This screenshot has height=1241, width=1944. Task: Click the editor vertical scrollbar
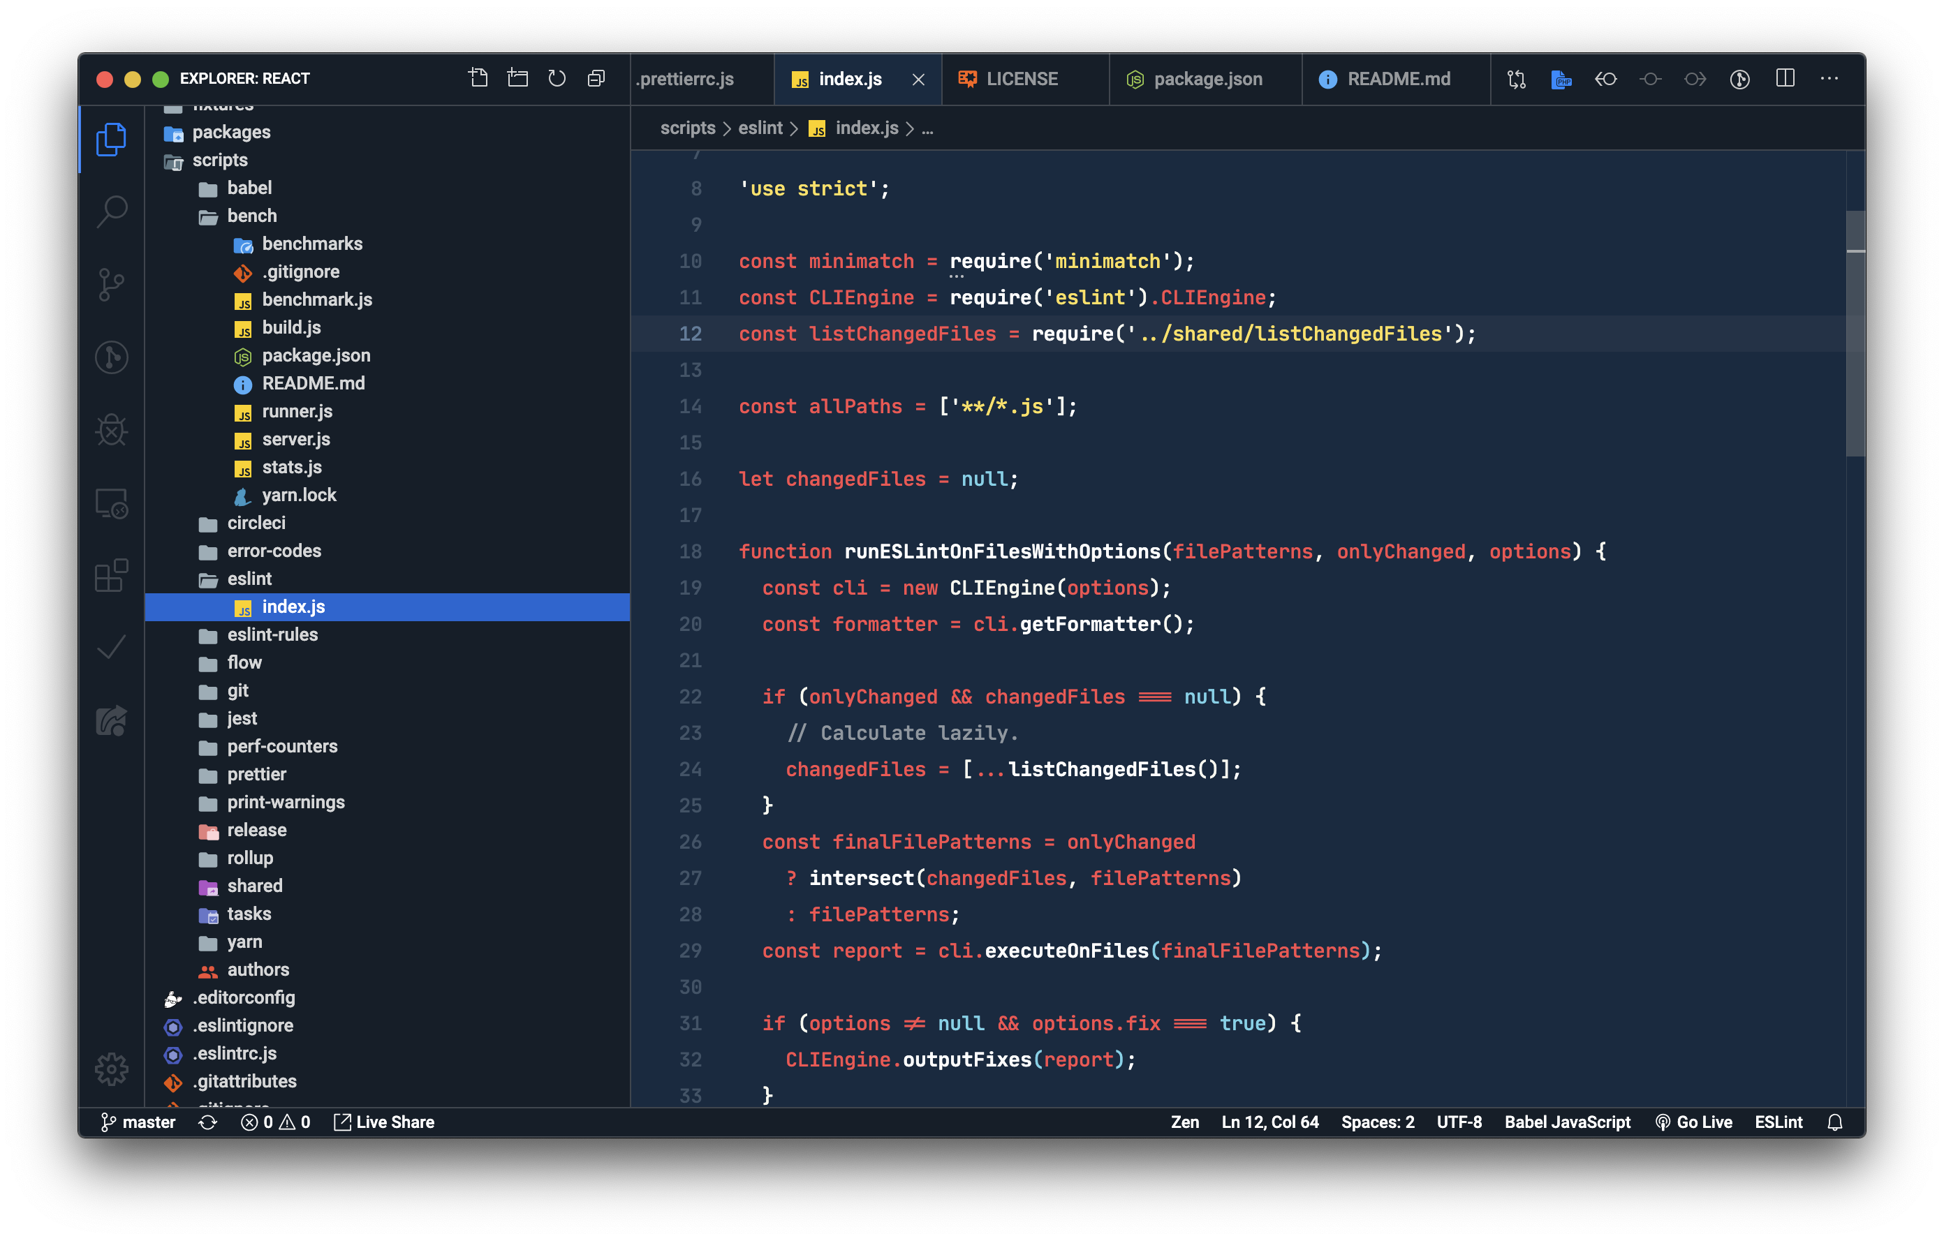click(x=1855, y=333)
